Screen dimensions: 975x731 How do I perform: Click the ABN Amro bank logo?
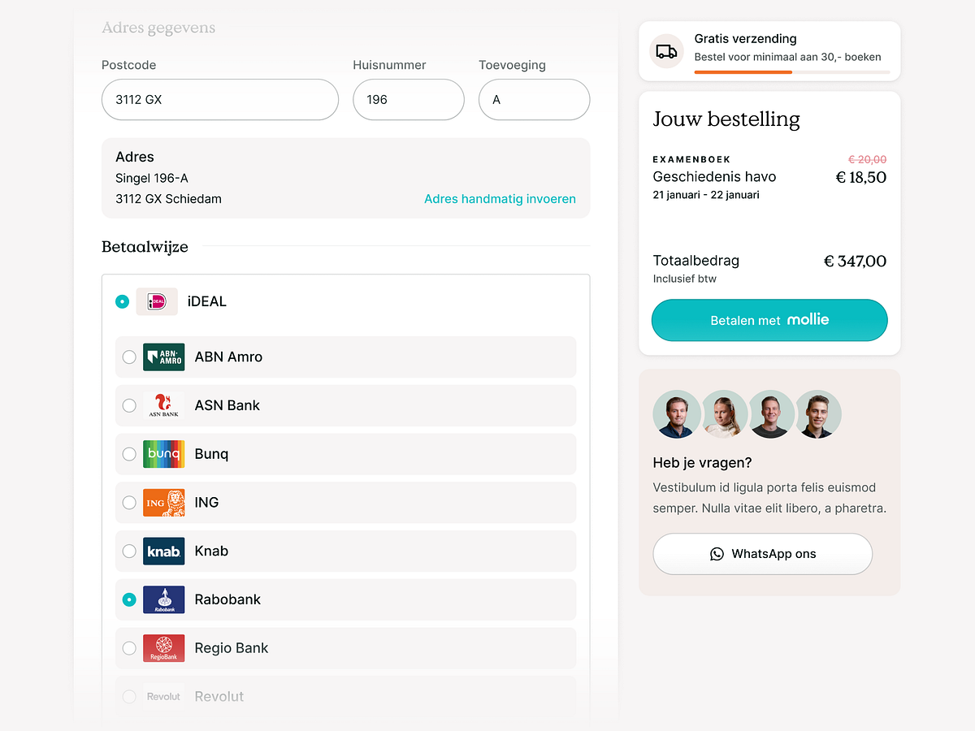[x=163, y=357]
